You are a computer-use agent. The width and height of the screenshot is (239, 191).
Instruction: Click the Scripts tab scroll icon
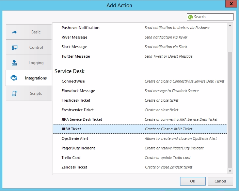[15, 93]
